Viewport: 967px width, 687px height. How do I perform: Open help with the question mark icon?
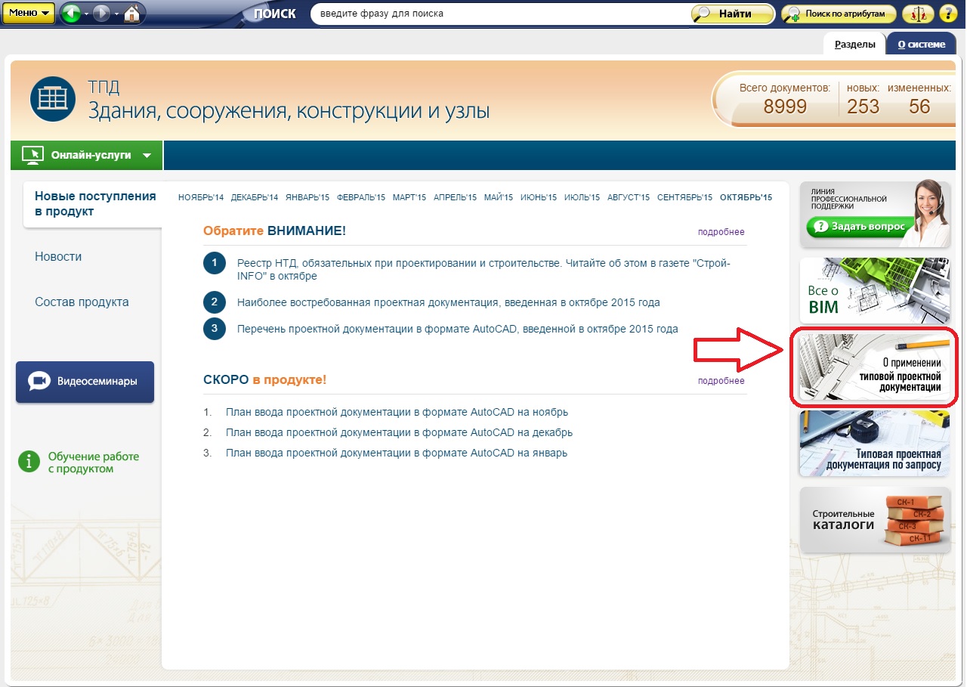pos(947,14)
